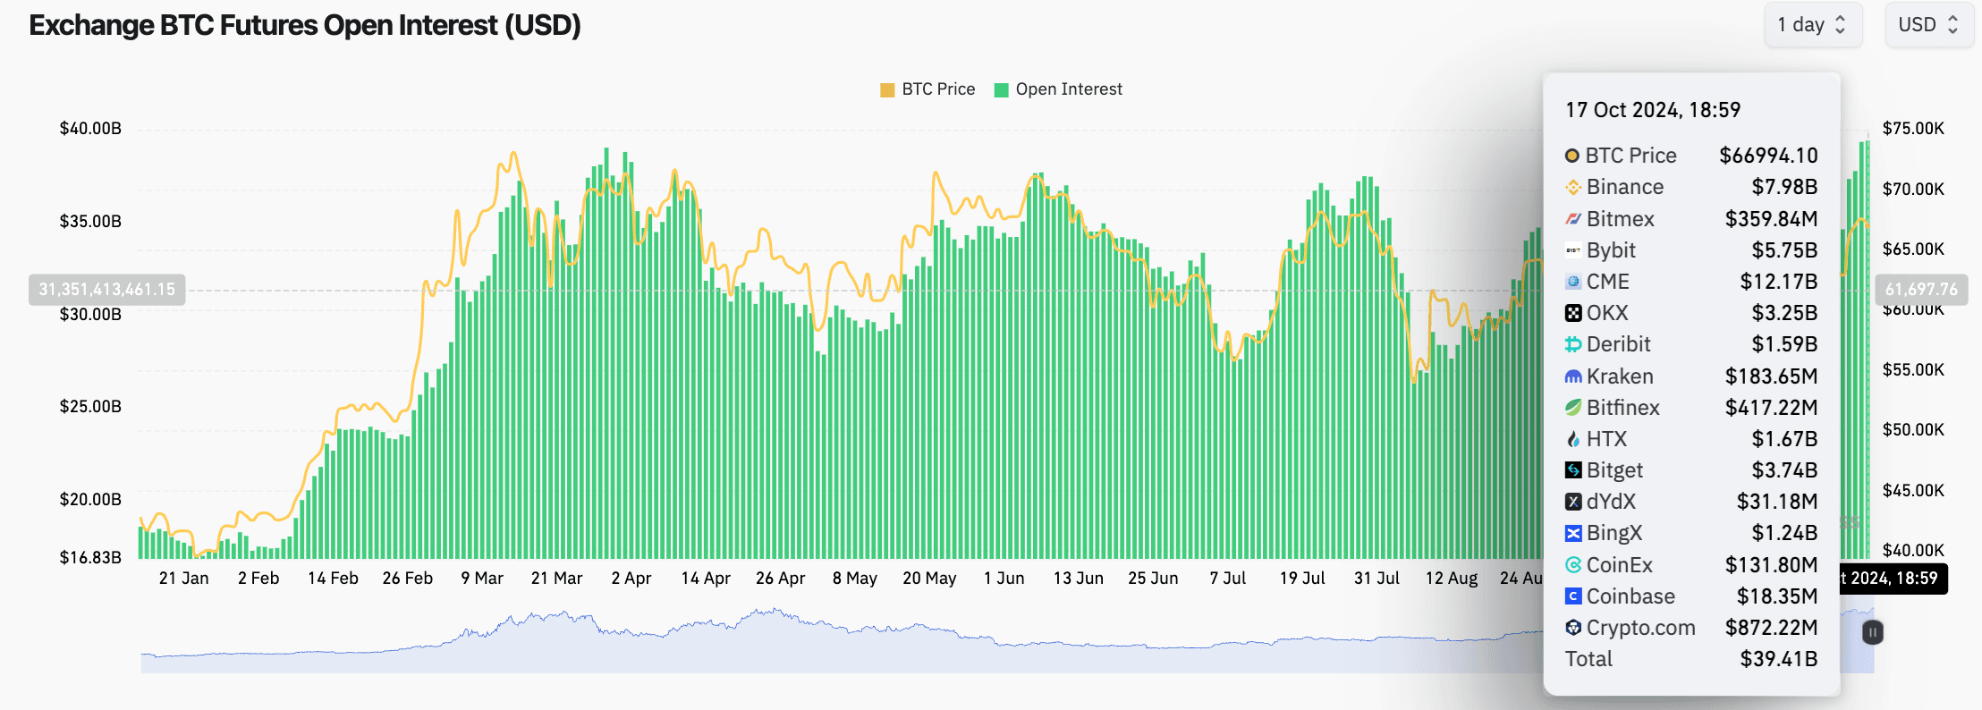The image size is (1982, 710).
Task: Toggle the Open Interest legend item
Action: point(1058,89)
